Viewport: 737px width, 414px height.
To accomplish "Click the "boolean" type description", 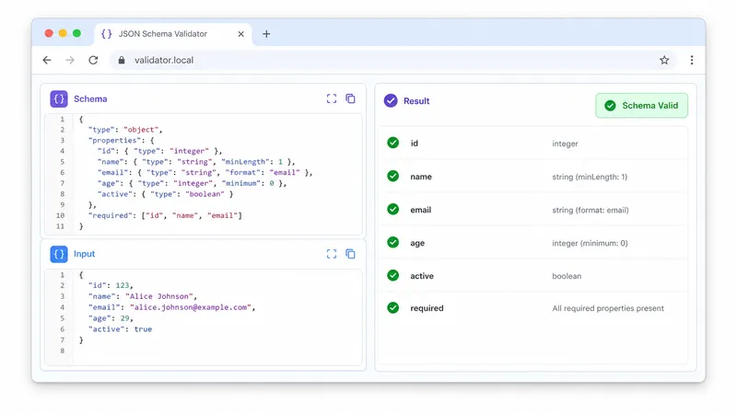I will click(567, 276).
